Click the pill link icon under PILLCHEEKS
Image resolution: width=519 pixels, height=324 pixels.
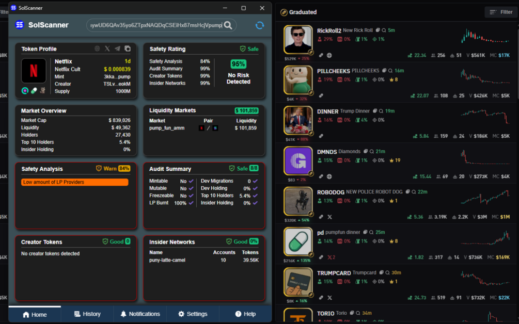pos(321,95)
